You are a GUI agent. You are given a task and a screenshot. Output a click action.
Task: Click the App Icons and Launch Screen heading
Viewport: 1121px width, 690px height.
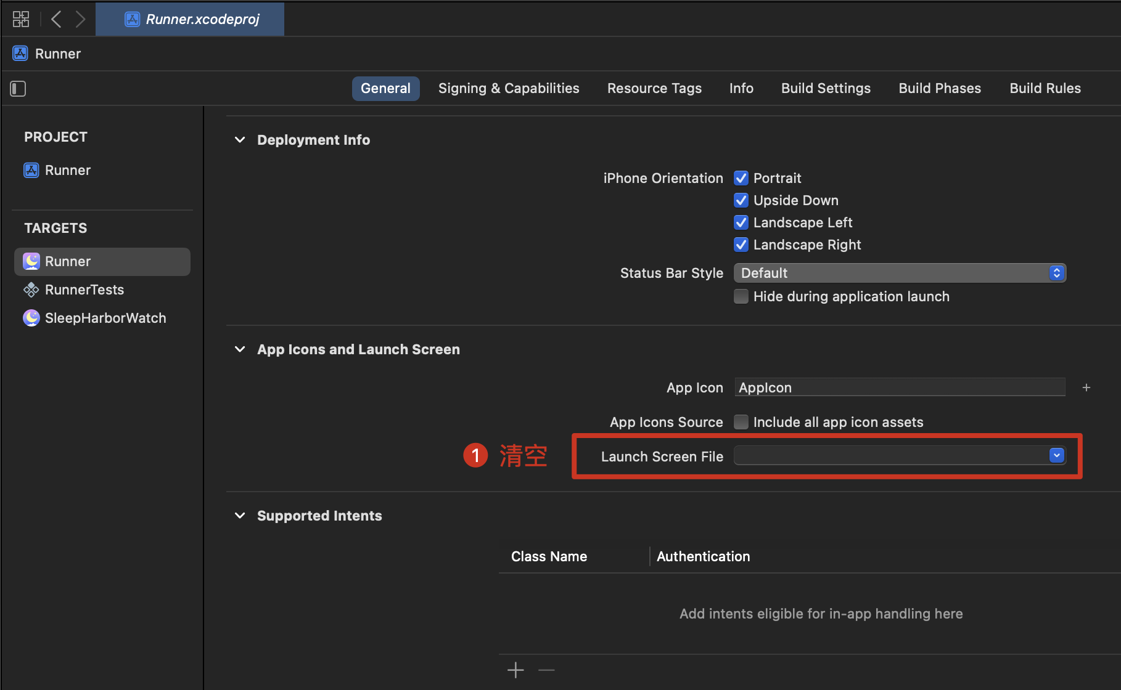pyautogui.click(x=358, y=349)
